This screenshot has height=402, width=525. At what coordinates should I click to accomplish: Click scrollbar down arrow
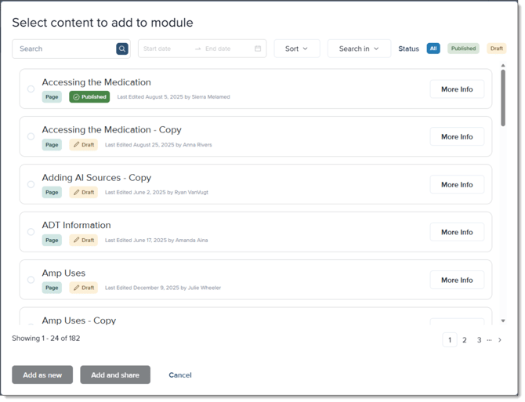[503, 321]
